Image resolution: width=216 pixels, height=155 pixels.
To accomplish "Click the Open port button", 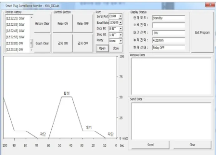I will [x=102, y=48].
